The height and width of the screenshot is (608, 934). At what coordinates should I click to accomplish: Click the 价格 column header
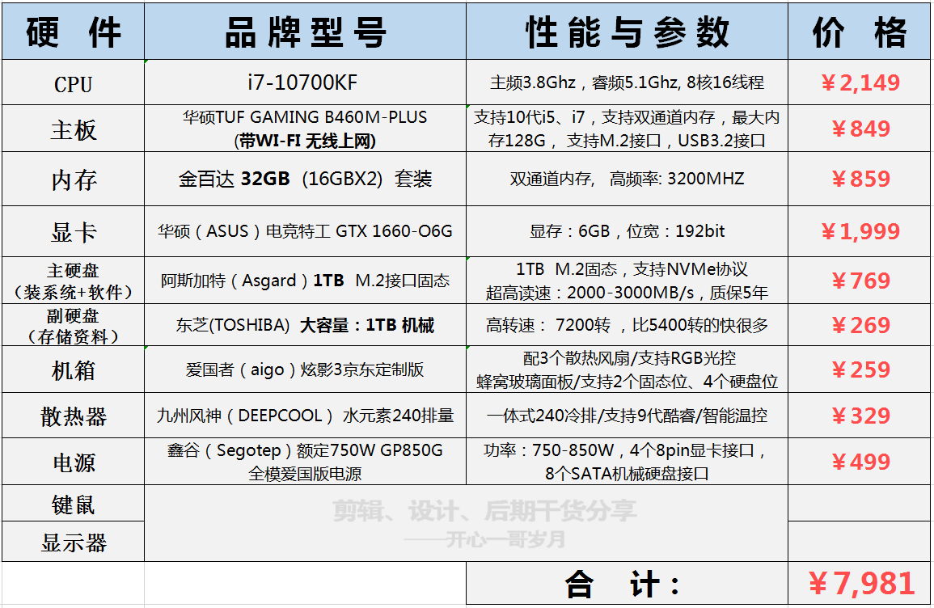(x=859, y=31)
